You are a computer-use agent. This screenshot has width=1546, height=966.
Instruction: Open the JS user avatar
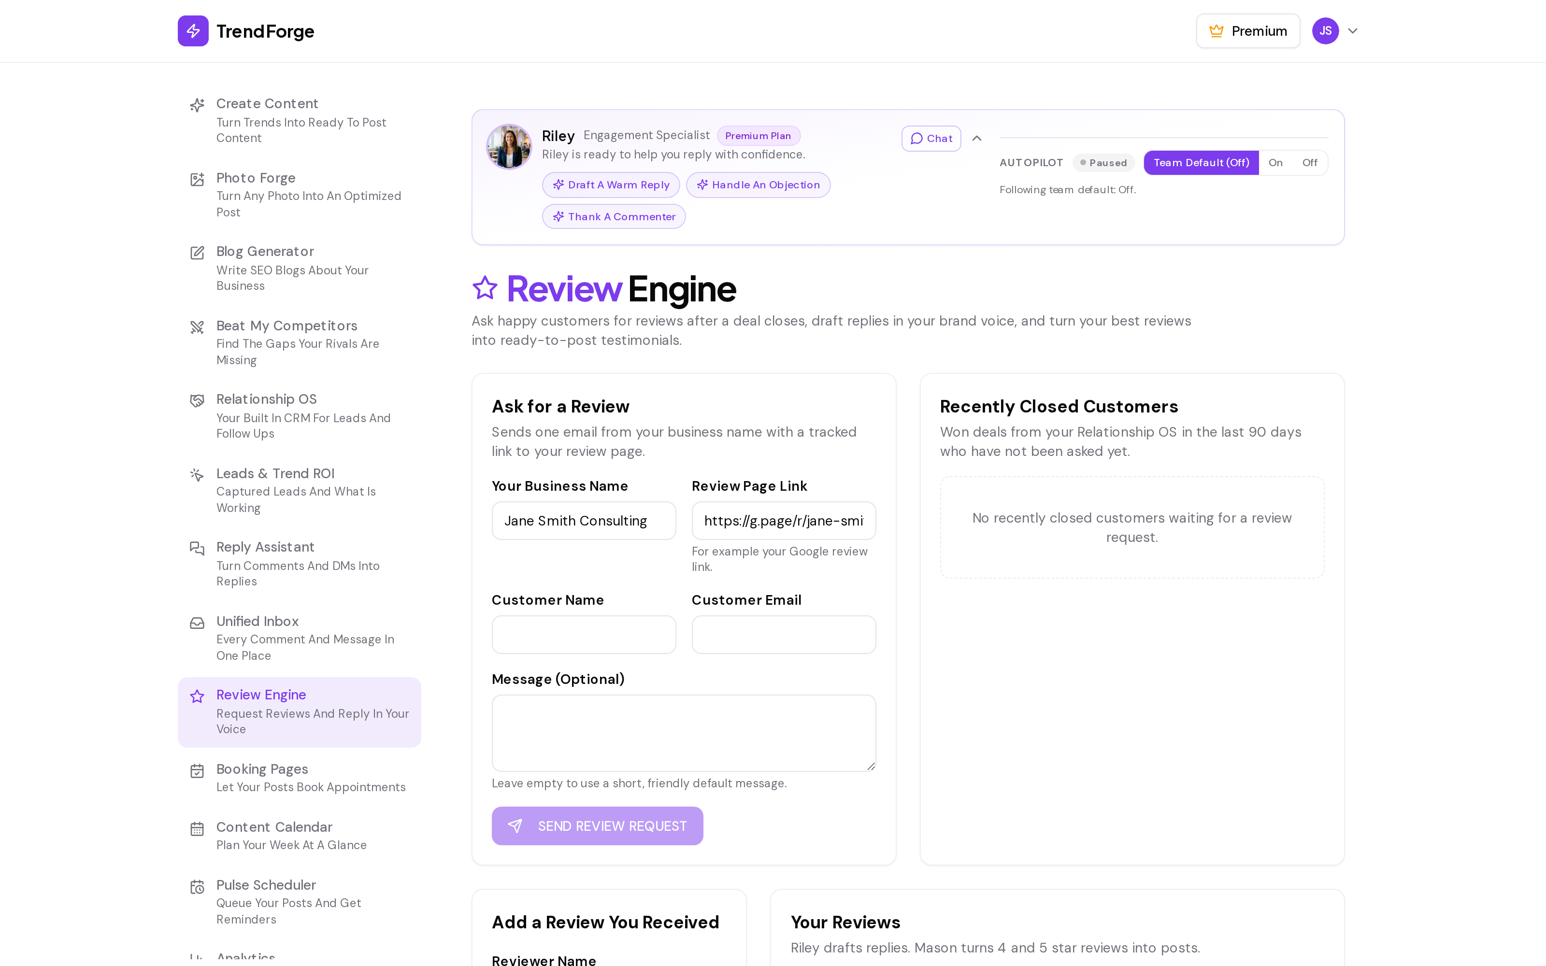pyautogui.click(x=1326, y=30)
